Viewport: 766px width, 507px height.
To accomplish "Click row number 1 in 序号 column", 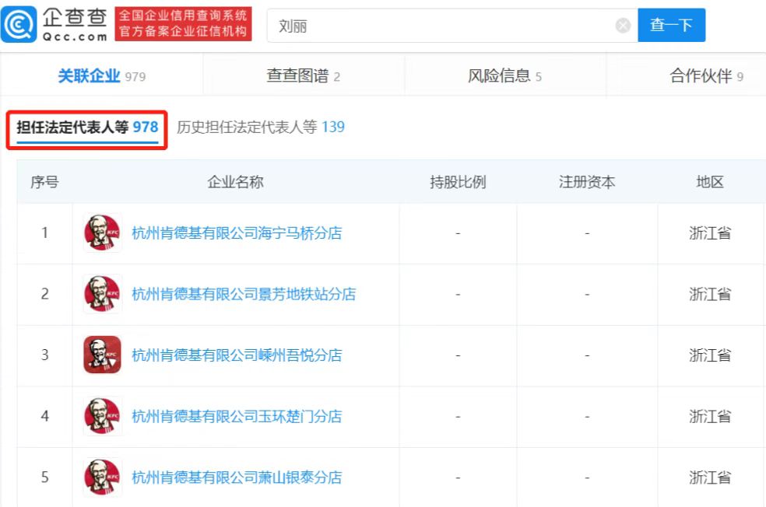I will (x=44, y=233).
